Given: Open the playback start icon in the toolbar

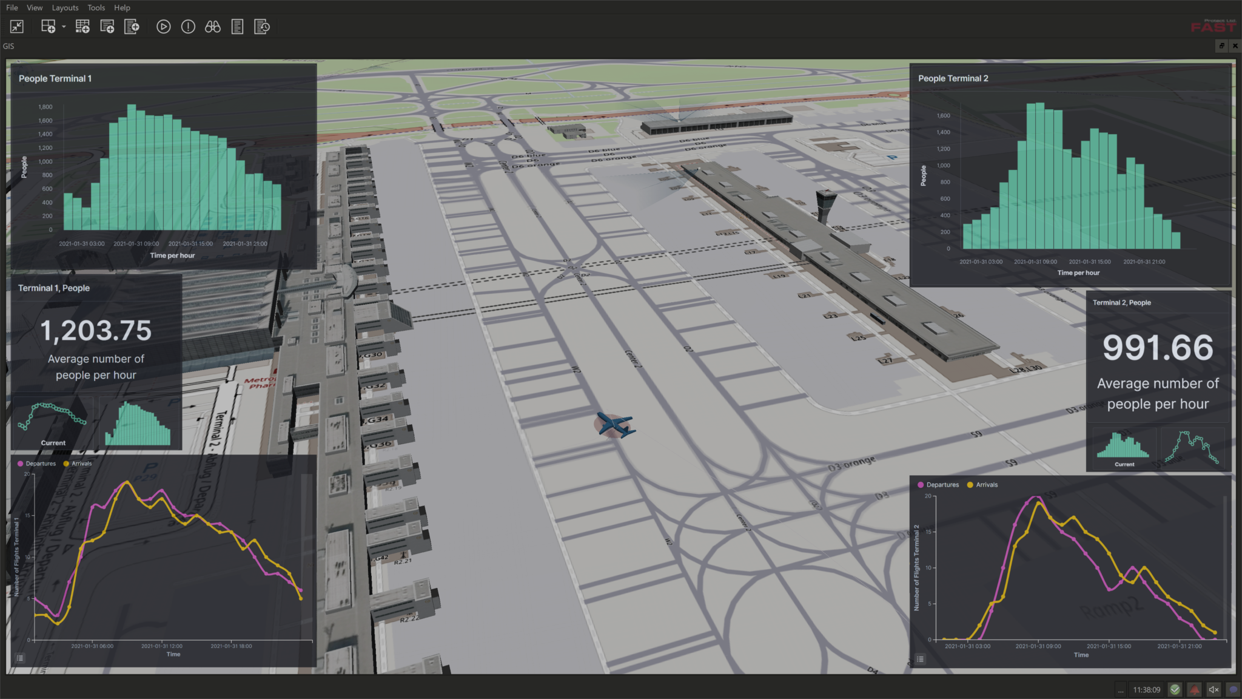Looking at the screenshot, I should click(164, 27).
